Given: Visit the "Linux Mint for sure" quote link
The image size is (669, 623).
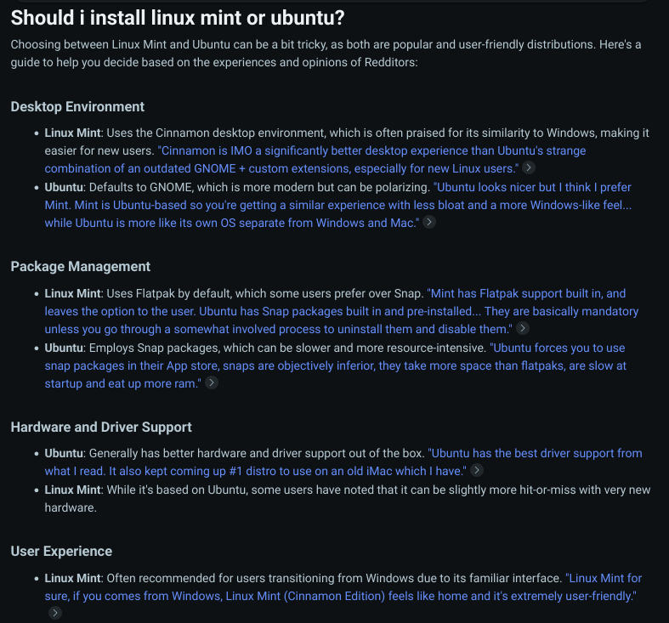Looking at the screenshot, I should 340,587.
